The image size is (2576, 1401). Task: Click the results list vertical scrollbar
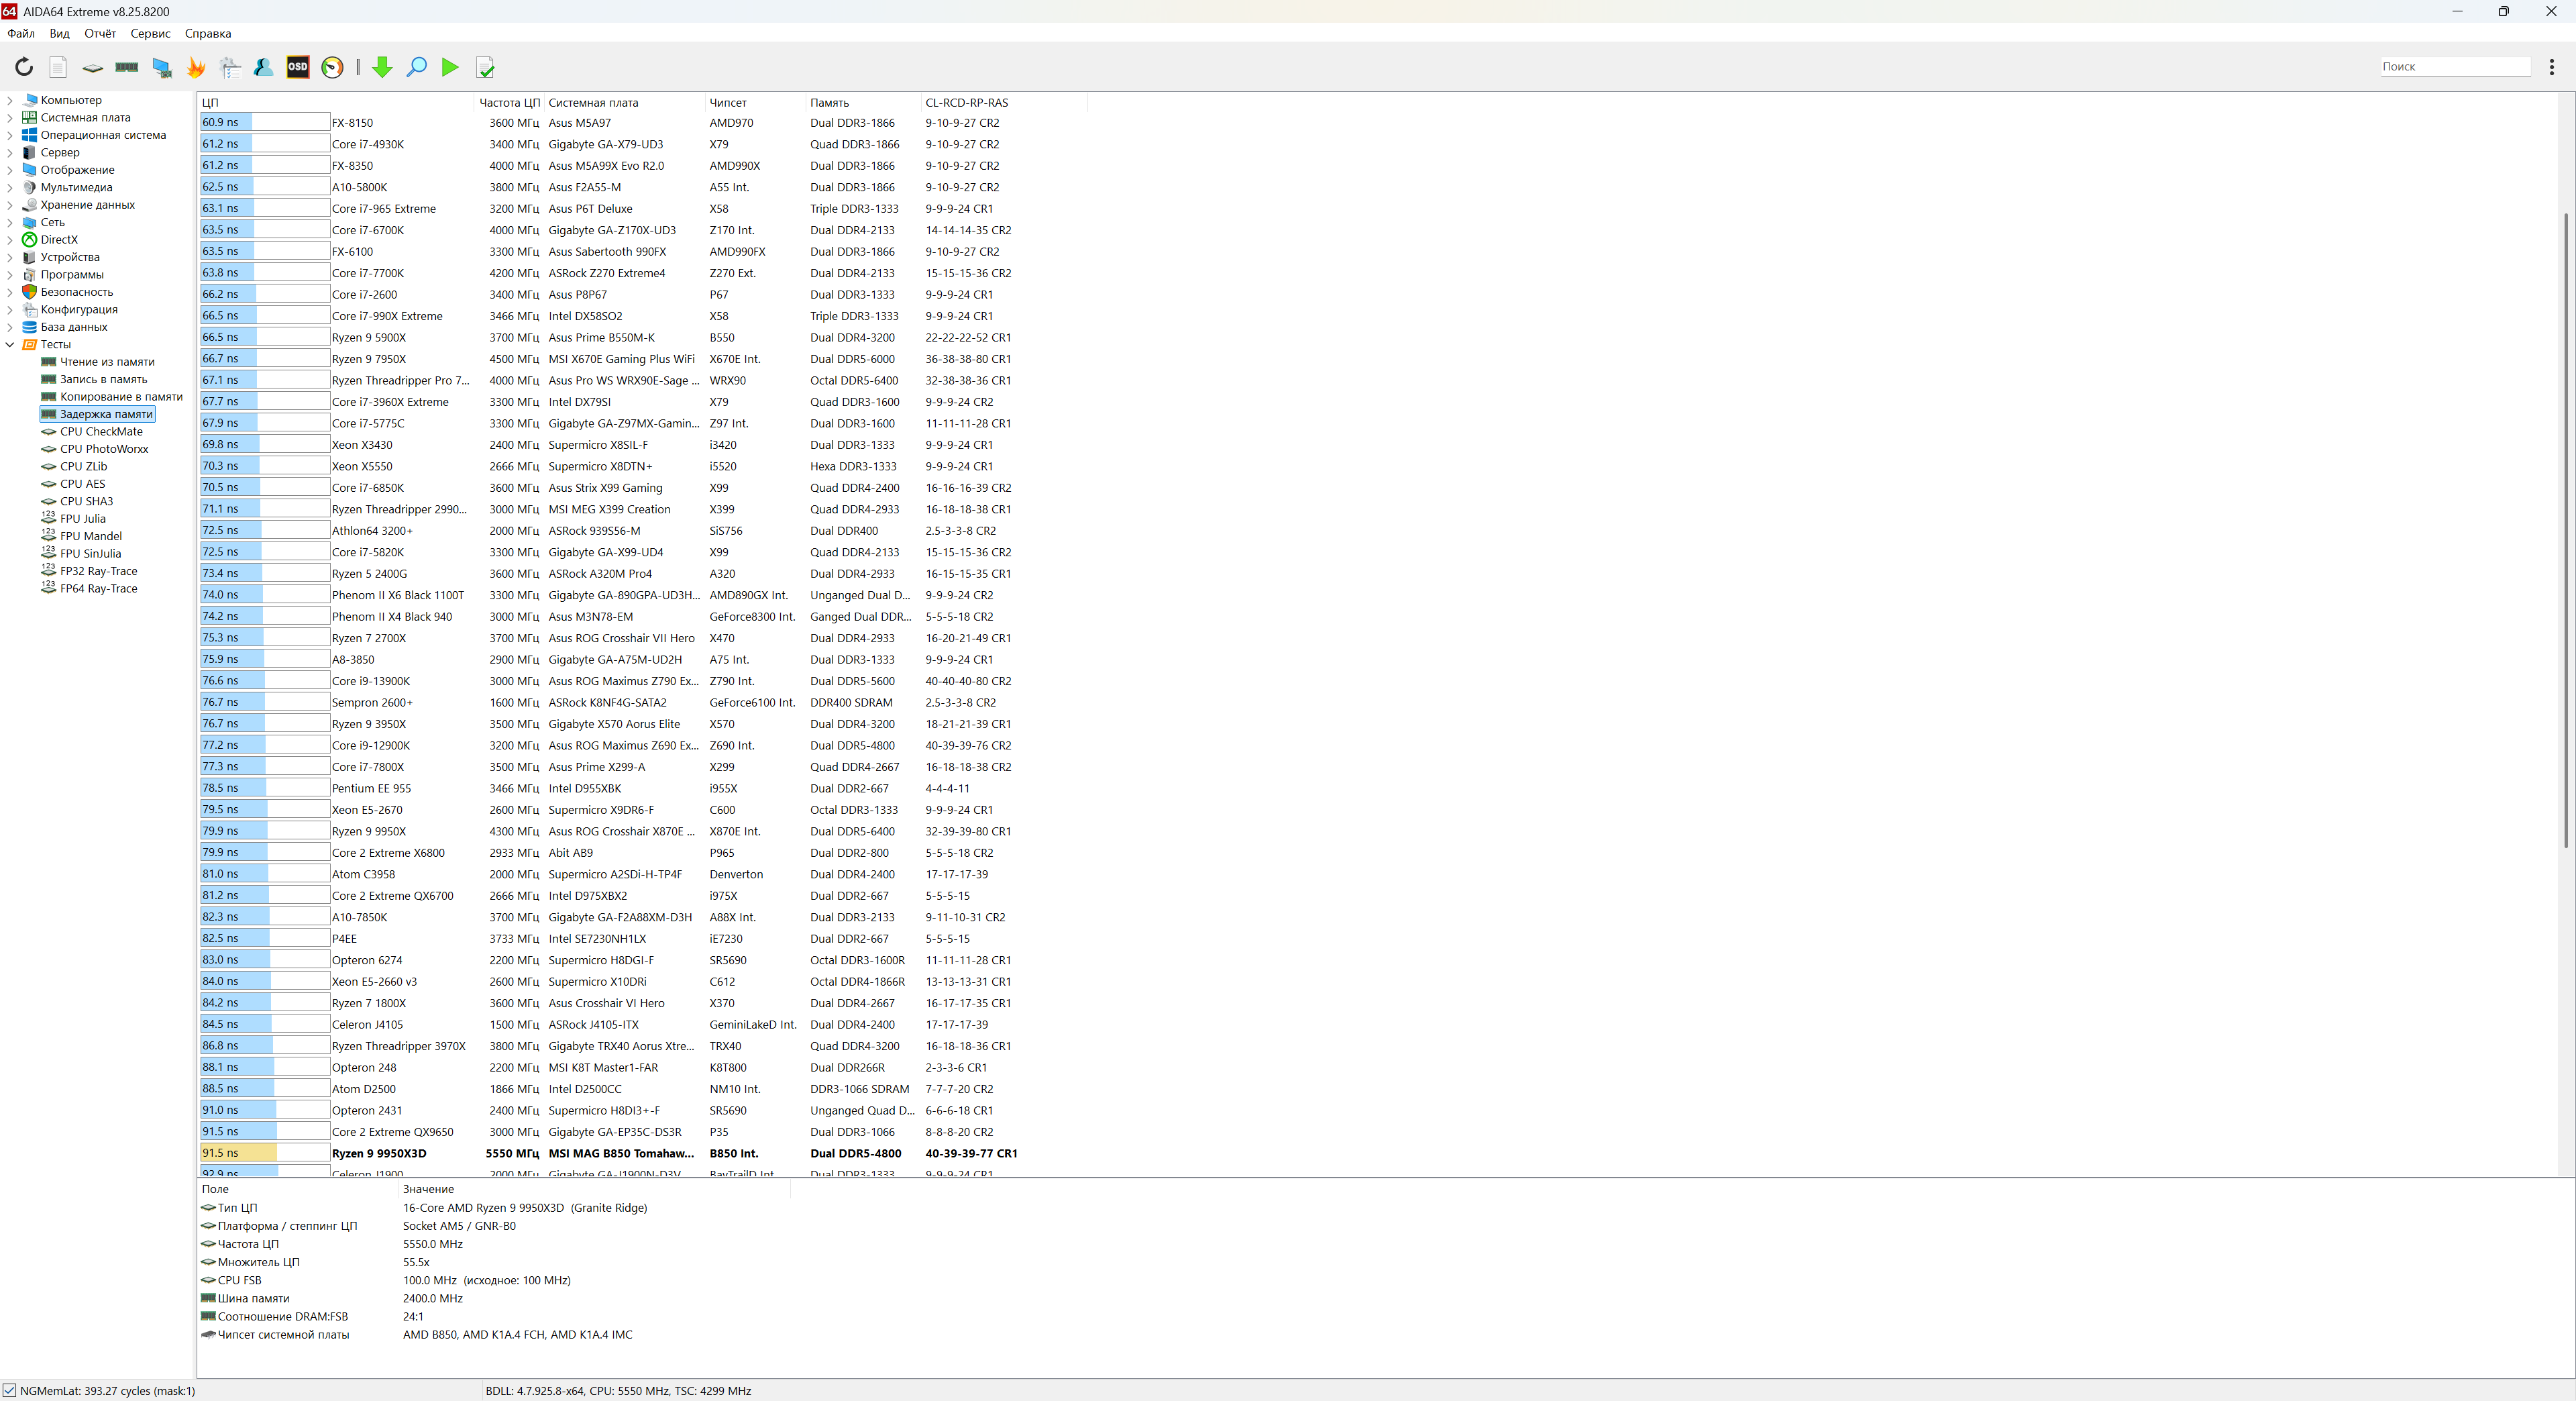point(2566,530)
